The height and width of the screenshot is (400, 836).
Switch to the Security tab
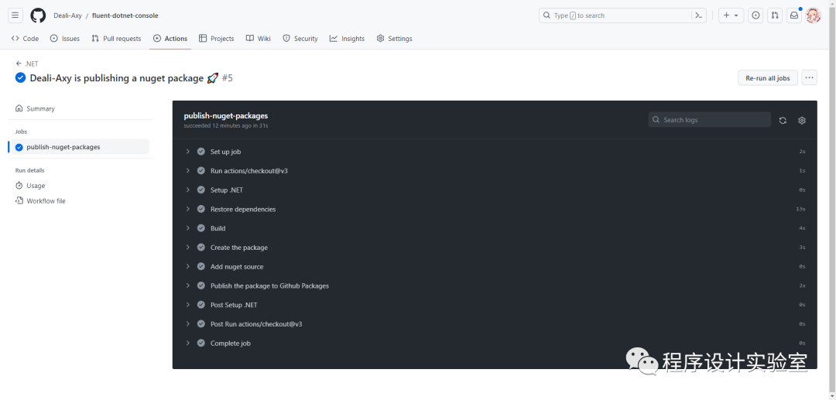[x=300, y=39]
